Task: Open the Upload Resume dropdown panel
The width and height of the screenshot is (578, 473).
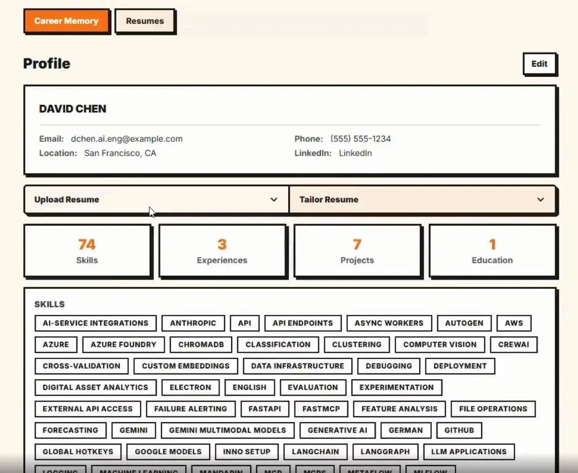Action: click(x=157, y=200)
